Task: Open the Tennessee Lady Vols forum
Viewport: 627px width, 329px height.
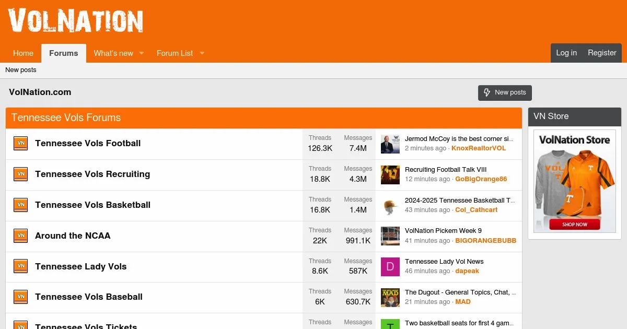Action: click(80, 266)
